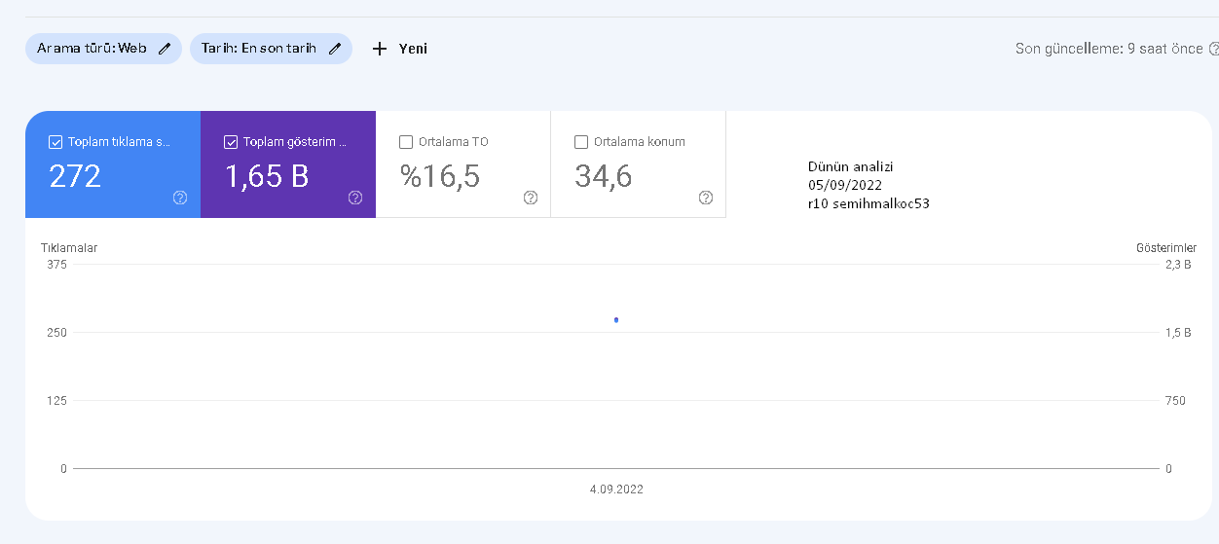The height and width of the screenshot is (544, 1219).
Task: Click the Gösterimler axis title
Action: pos(1166,248)
